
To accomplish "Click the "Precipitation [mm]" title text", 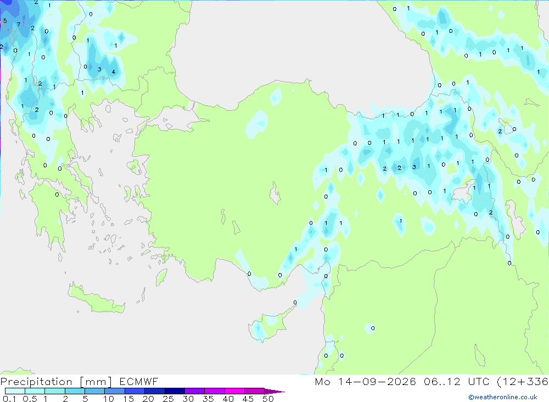I will [56, 381].
